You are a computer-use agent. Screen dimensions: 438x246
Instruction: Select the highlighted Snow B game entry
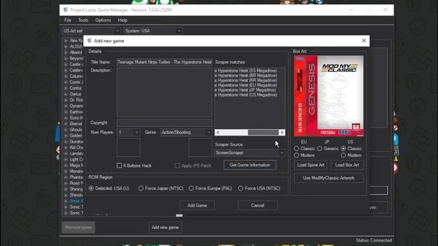tap(76, 201)
